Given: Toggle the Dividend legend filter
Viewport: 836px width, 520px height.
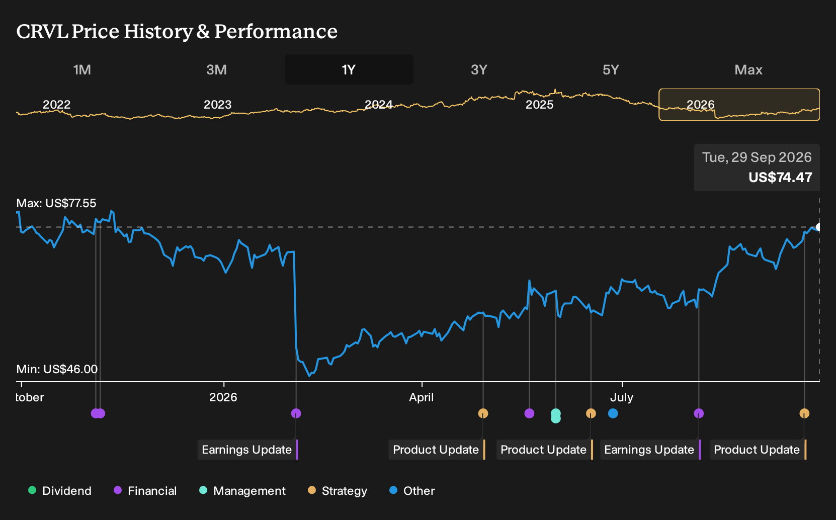Looking at the screenshot, I should click(x=60, y=491).
